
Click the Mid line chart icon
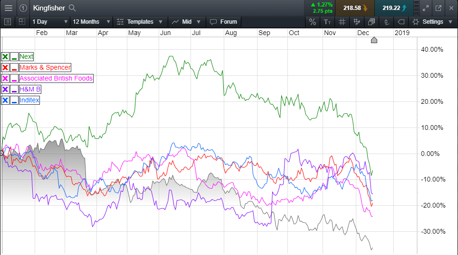(175, 22)
